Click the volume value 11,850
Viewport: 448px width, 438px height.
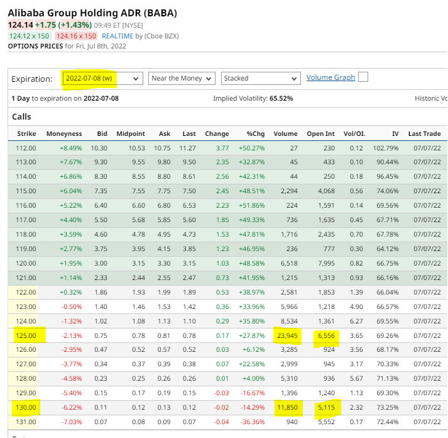(287, 407)
